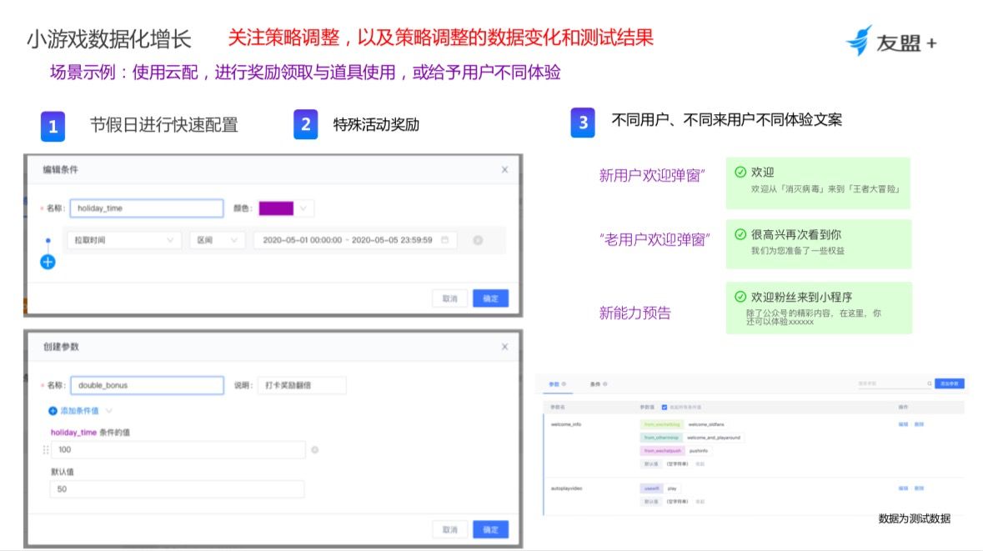Grab the drag handle left of value 100
Image resolution: width=983 pixels, height=551 pixels.
pos(46,450)
